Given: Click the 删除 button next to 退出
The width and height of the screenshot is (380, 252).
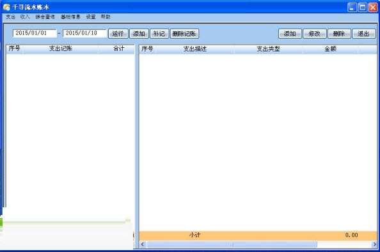Looking at the screenshot, I should click(339, 34).
